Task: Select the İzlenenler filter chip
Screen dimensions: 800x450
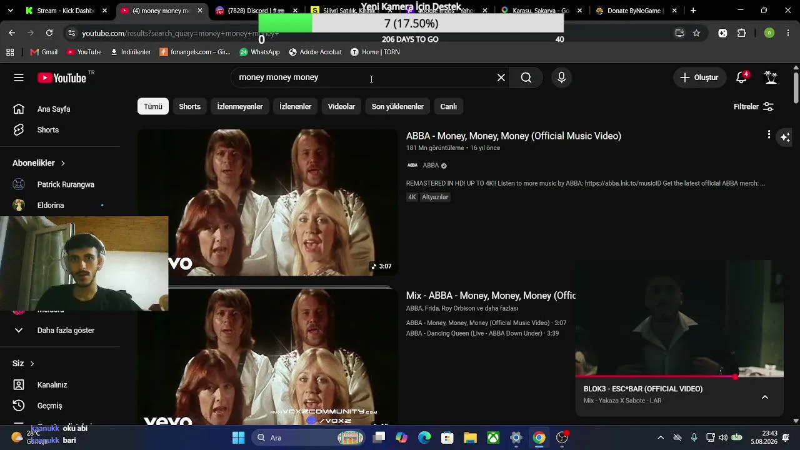Action: [296, 106]
